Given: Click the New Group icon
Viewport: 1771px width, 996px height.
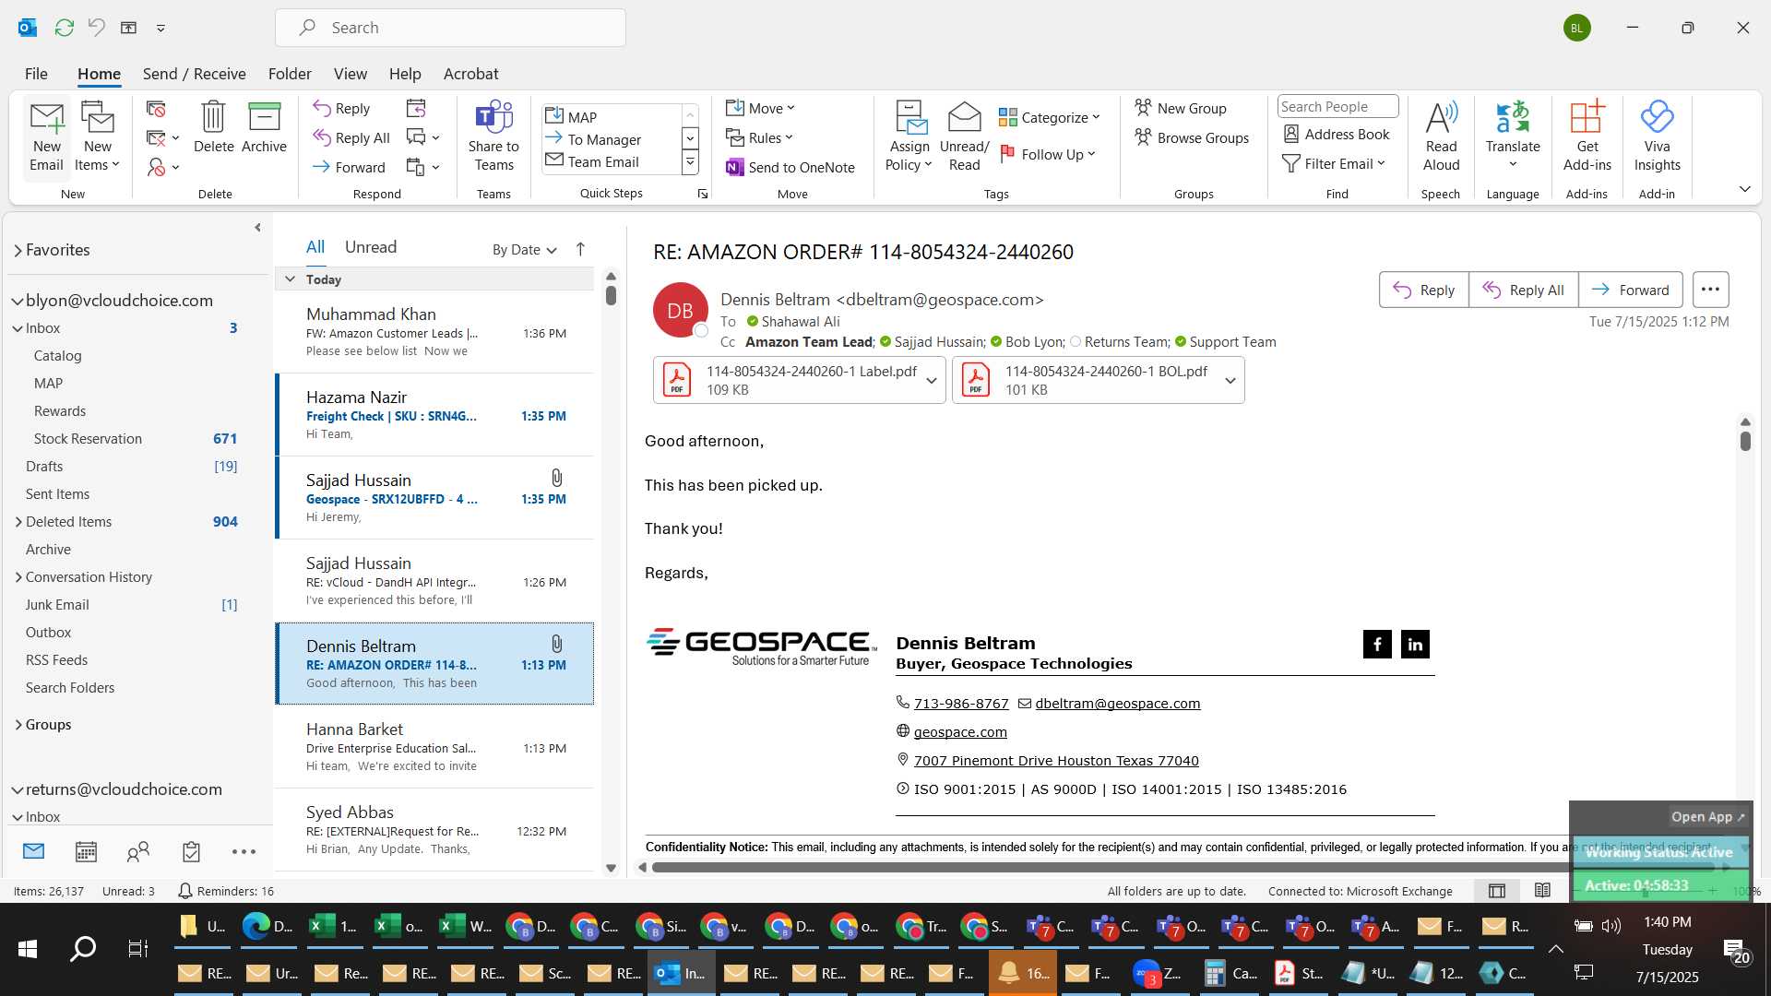Looking at the screenshot, I should [x=1144, y=108].
